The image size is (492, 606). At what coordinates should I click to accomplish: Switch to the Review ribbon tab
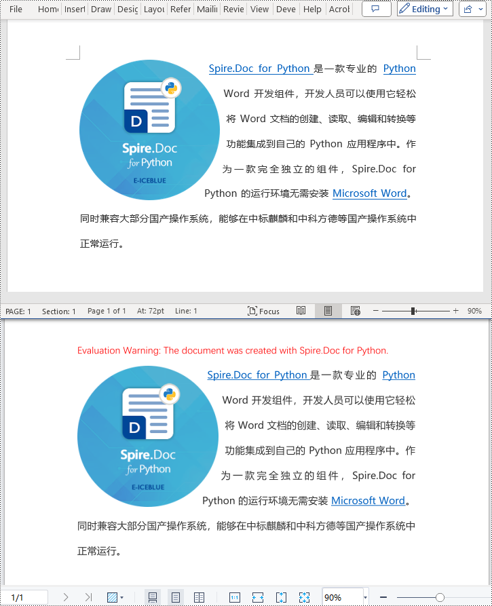click(233, 9)
